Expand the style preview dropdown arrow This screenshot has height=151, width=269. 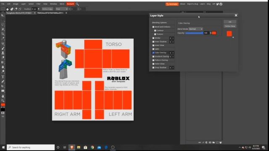coord(233,37)
